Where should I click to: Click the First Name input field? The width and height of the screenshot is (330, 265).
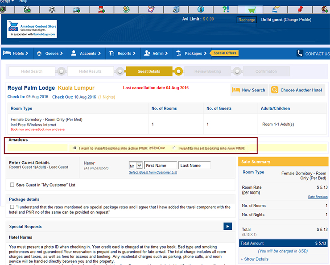click(x=161, y=166)
